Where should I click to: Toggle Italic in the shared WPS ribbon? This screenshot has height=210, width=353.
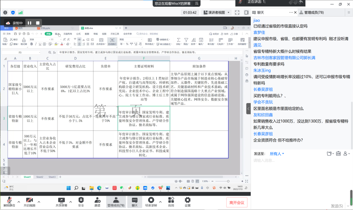click(36, 44)
